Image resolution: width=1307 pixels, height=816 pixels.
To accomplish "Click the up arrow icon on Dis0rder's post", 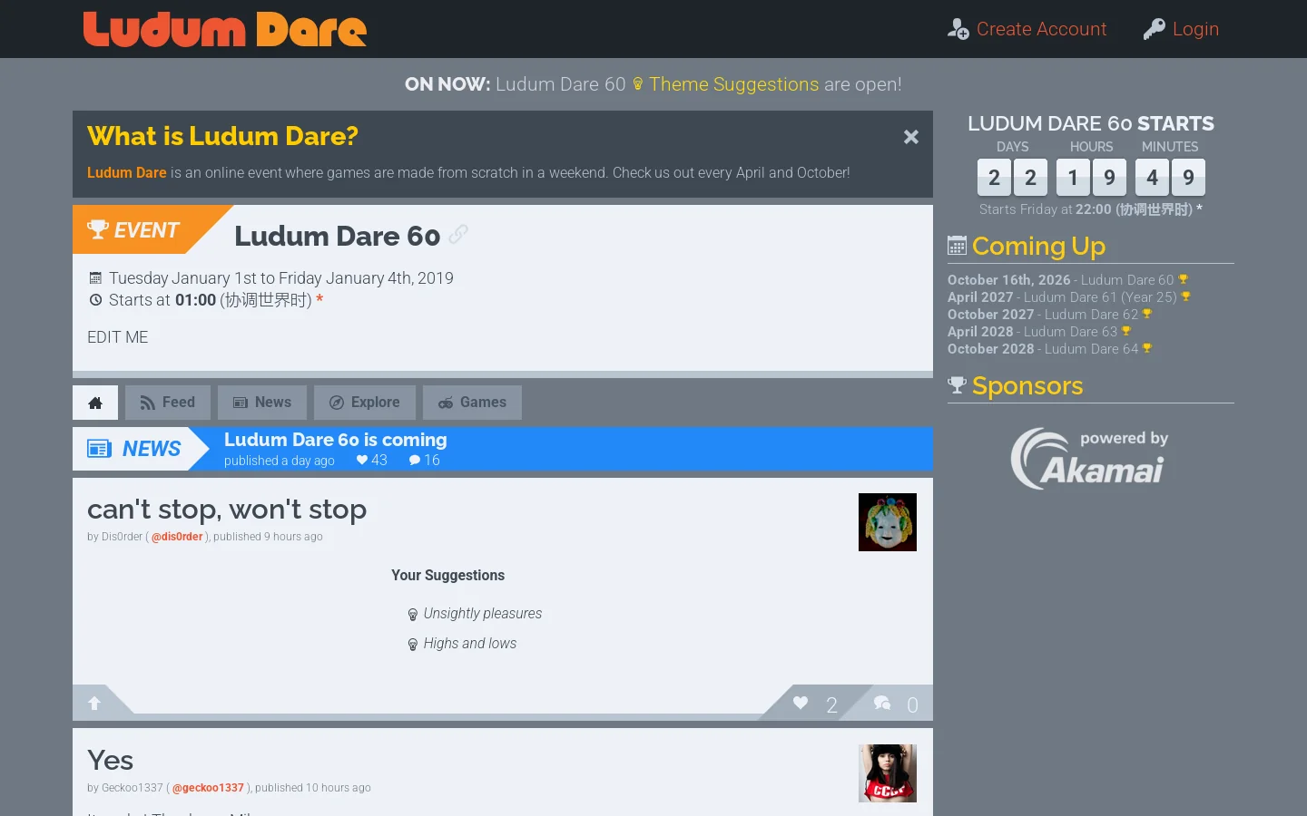I will [94, 703].
